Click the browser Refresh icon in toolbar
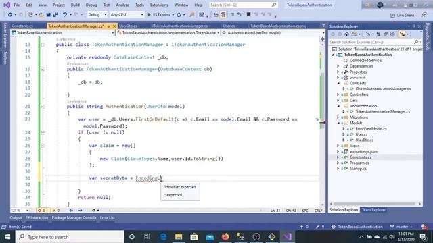433x243 pixels. pos(179,15)
